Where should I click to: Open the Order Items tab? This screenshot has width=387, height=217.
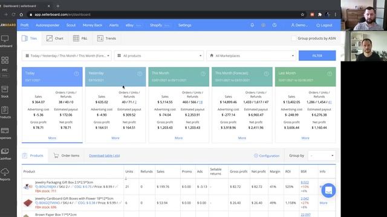(x=67, y=156)
